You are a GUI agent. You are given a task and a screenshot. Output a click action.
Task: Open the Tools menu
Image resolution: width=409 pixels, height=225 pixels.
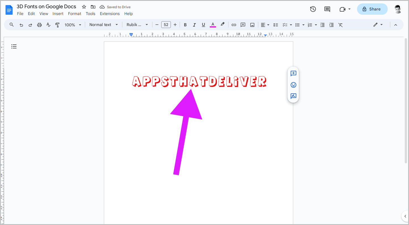pos(91,14)
